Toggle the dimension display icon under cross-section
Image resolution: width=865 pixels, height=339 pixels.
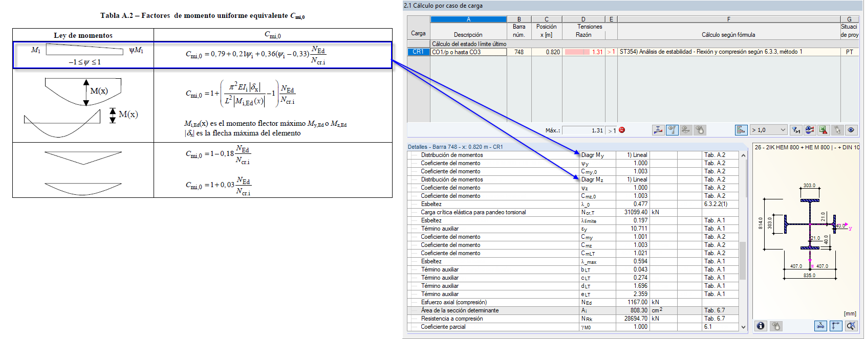click(820, 326)
